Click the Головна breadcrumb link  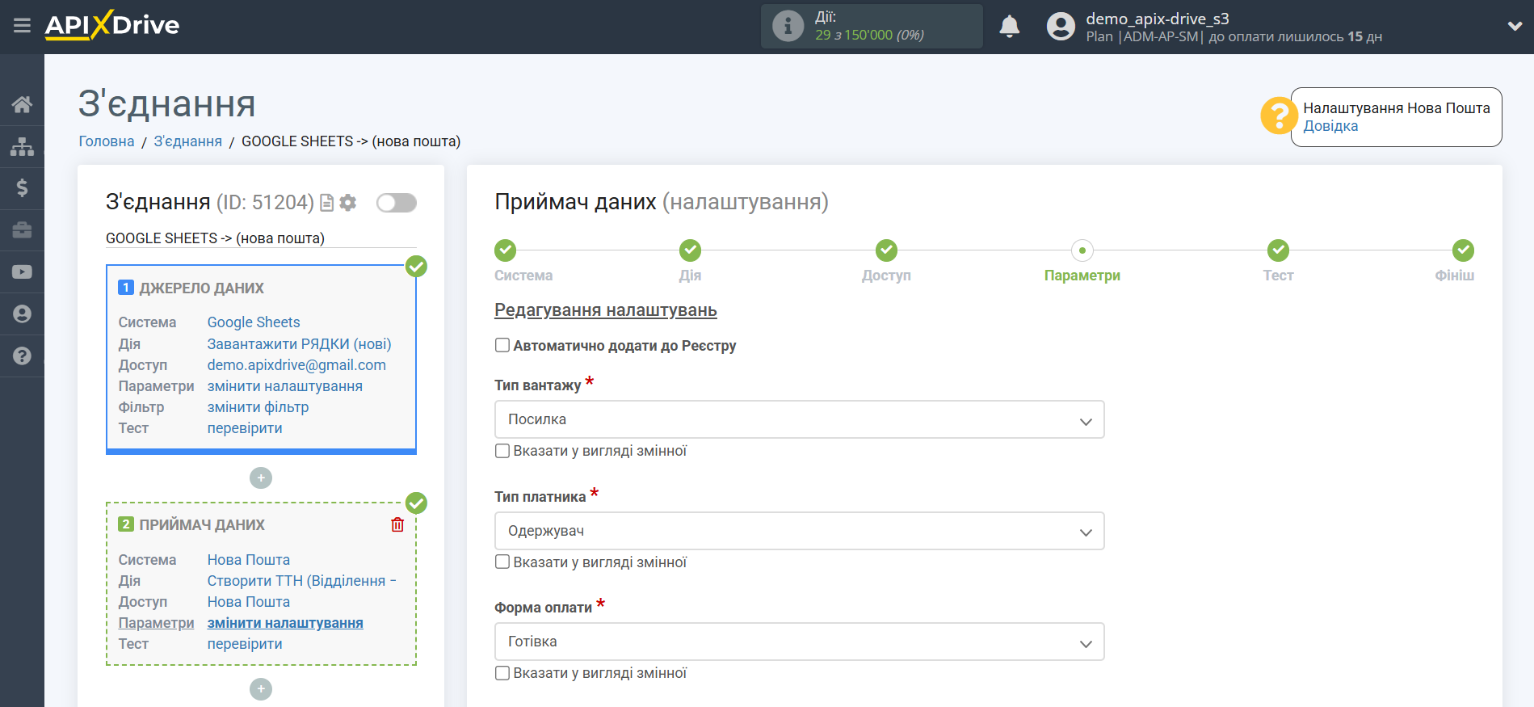107,141
